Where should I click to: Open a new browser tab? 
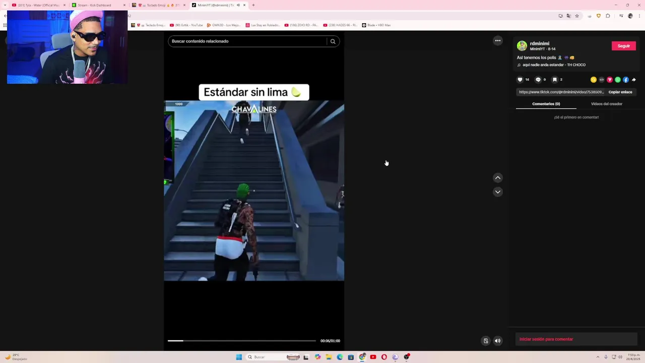[x=253, y=5]
